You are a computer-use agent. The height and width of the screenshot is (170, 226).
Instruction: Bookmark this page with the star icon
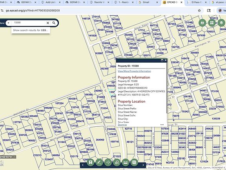pyautogui.click(x=199, y=11)
